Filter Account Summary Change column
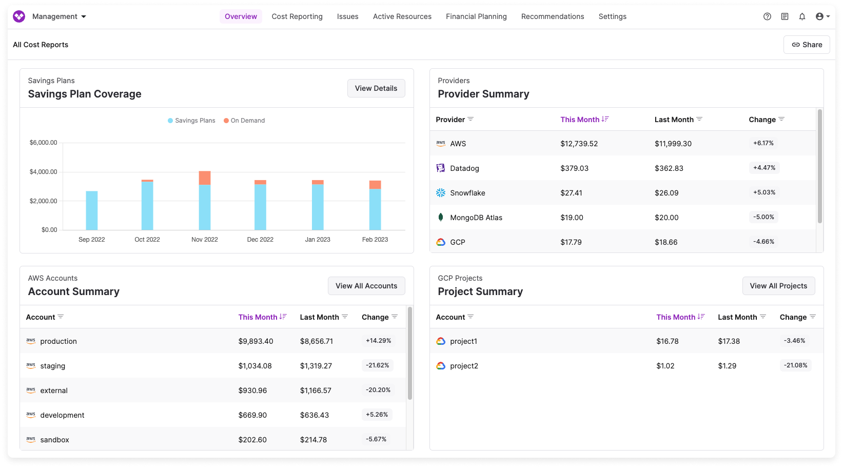Image resolution: width=843 pixels, height=468 pixels. (x=395, y=317)
